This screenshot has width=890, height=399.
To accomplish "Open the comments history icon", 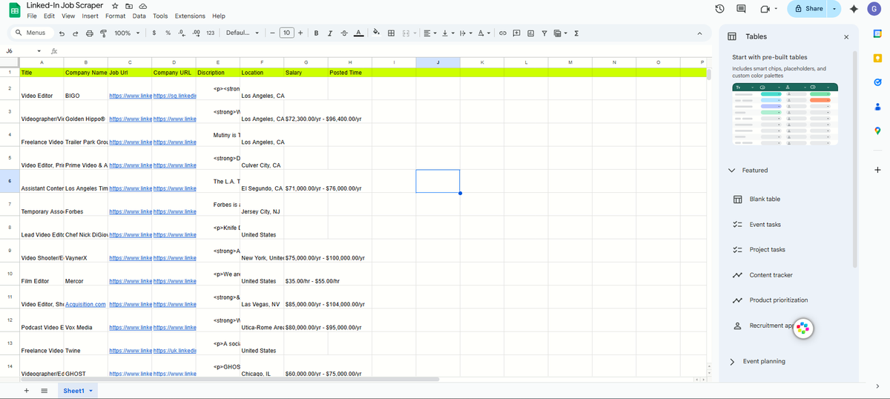I will (740, 9).
